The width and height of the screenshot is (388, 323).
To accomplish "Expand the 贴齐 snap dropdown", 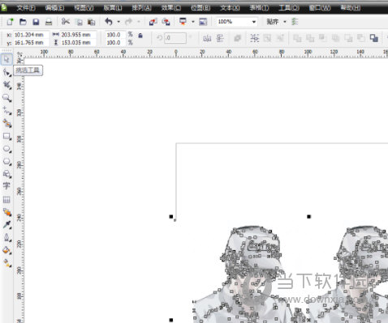I will [284, 22].
